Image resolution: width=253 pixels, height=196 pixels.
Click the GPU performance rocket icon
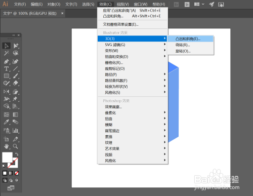click(212, 5)
